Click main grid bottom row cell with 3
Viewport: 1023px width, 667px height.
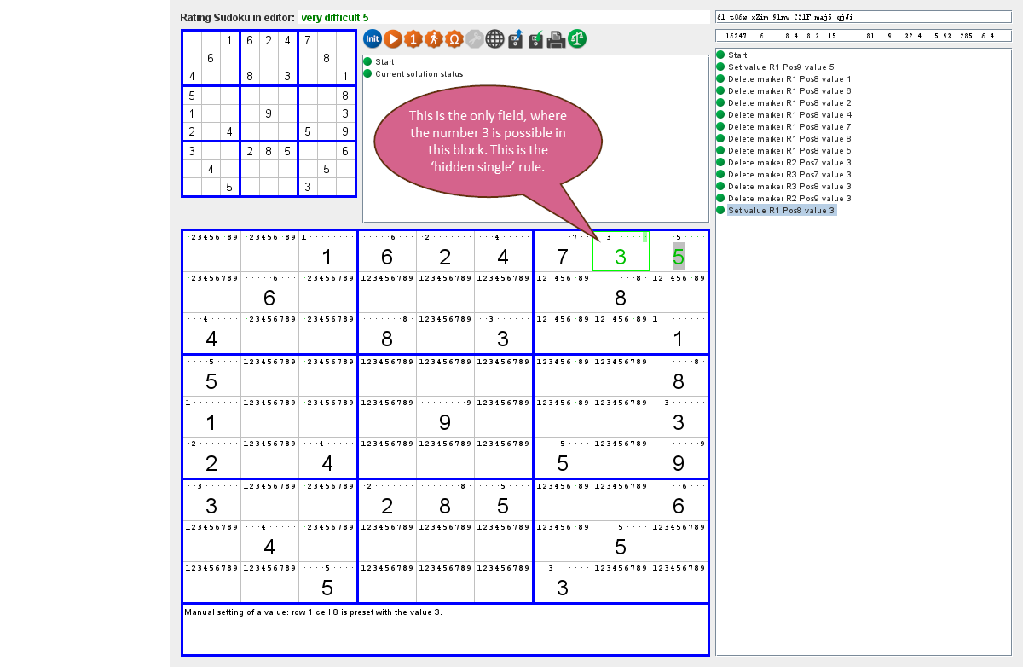(x=562, y=582)
